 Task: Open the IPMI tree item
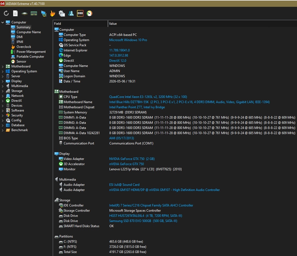coord(20,42)
